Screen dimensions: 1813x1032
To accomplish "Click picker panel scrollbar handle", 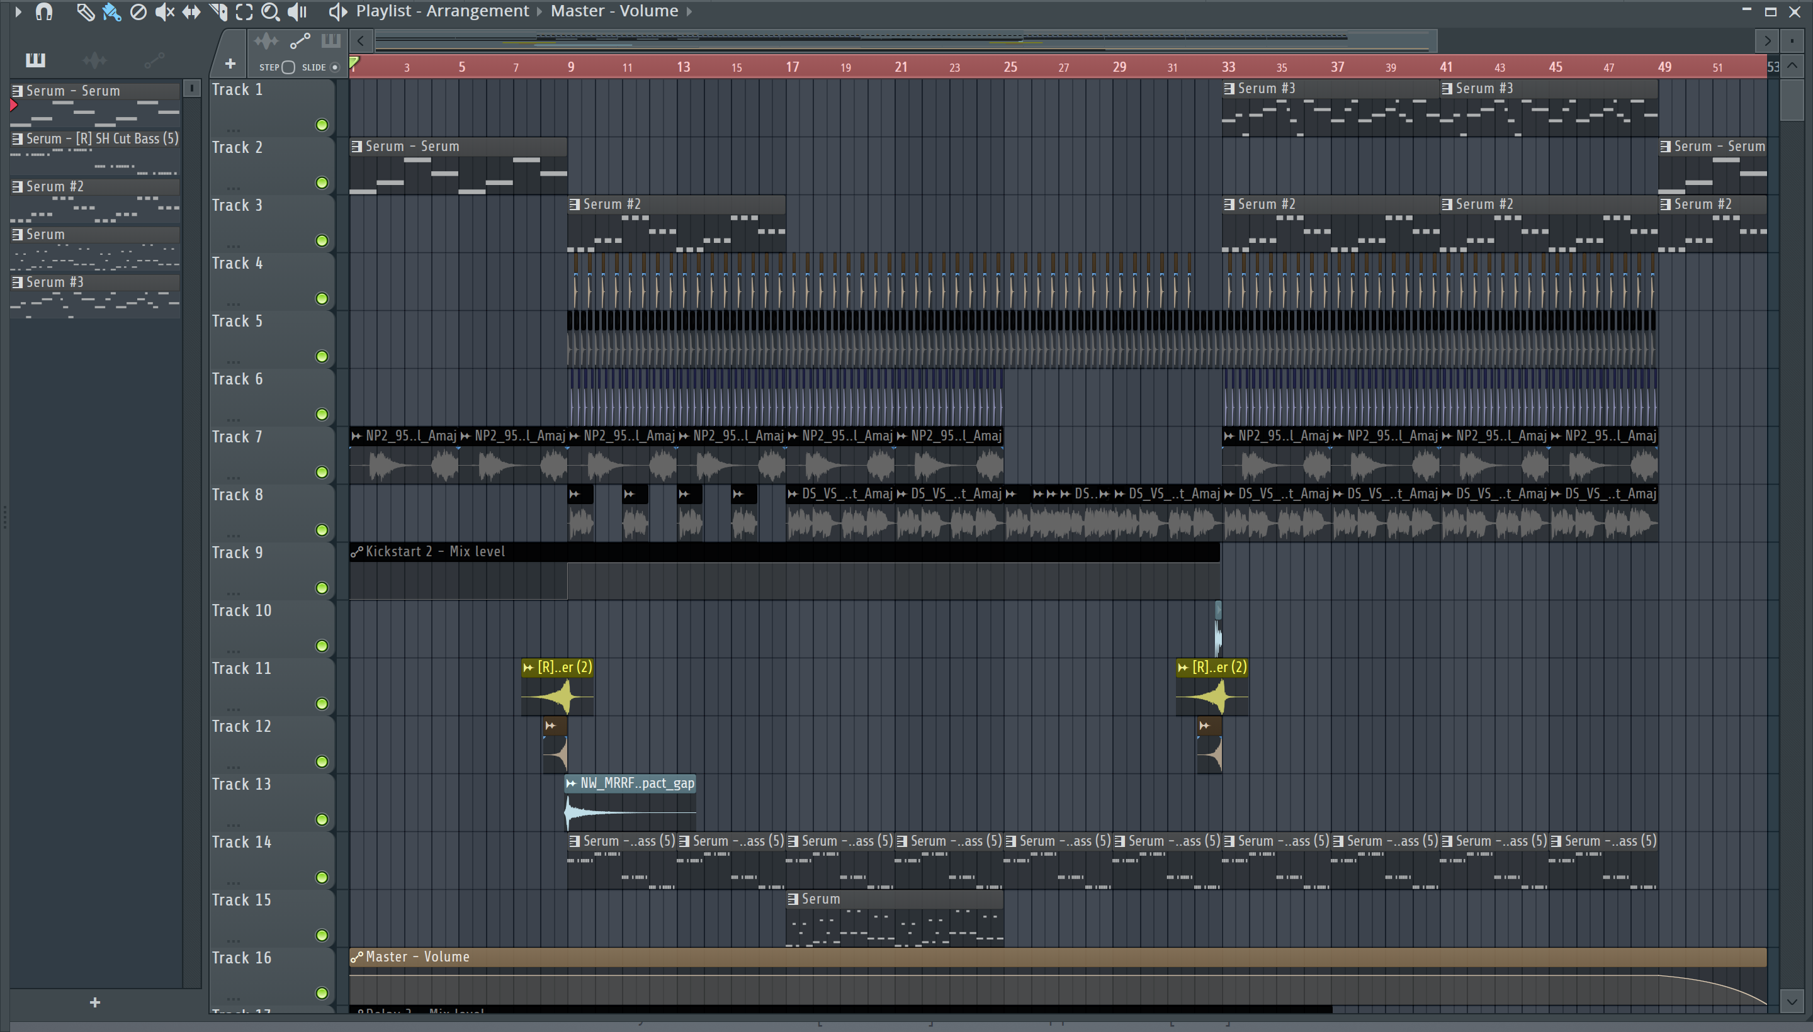I will (x=191, y=88).
